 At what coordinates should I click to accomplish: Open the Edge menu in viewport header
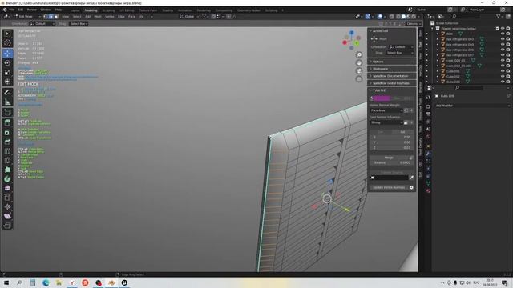121,17
